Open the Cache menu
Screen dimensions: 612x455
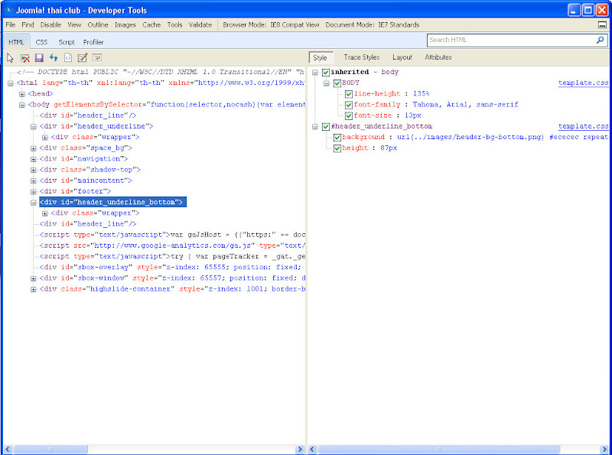[151, 24]
